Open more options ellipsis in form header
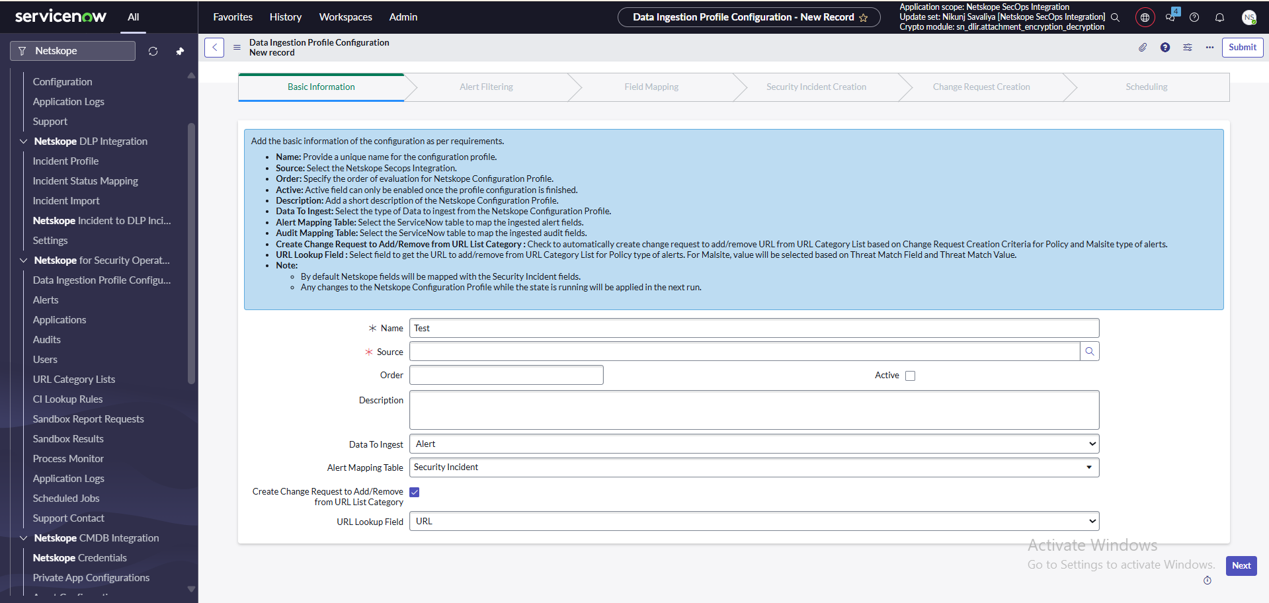This screenshot has height=603, width=1269. pos(1209,48)
